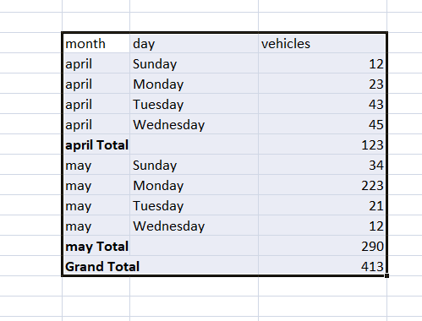The height and width of the screenshot is (321, 422).
Task: Select the may Total value 290
Action: pyautogui.click(x=322, y=246)
